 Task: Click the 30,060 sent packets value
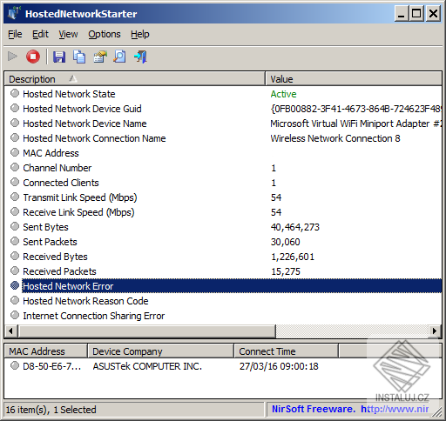pyautogui.click(x=286, y=242)
